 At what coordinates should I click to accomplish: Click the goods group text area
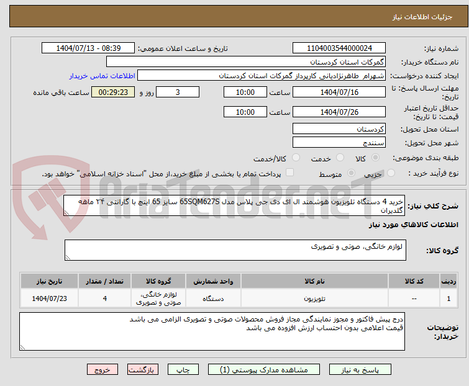235,250
